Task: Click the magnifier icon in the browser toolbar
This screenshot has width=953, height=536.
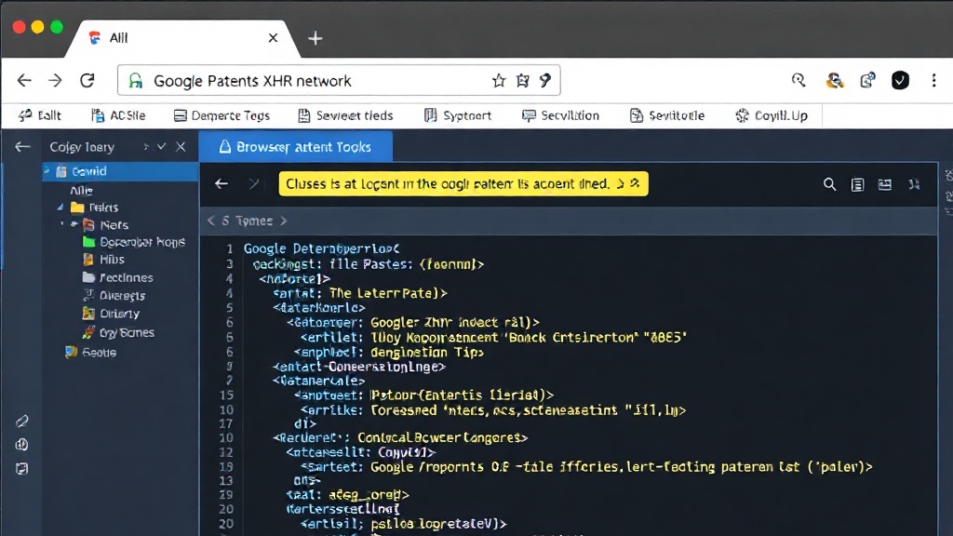Action: click(x=799, y=80)
